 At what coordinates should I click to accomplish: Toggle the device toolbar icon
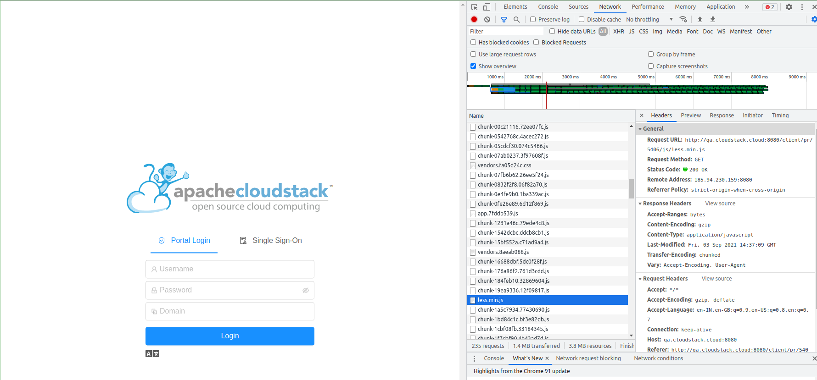point(487,7)
